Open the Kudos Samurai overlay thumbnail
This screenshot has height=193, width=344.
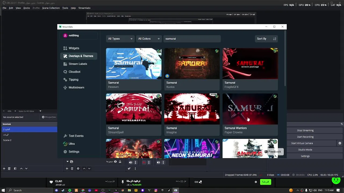point(192,64)
